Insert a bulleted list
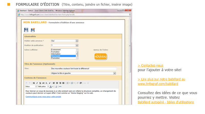 point(67,83)
